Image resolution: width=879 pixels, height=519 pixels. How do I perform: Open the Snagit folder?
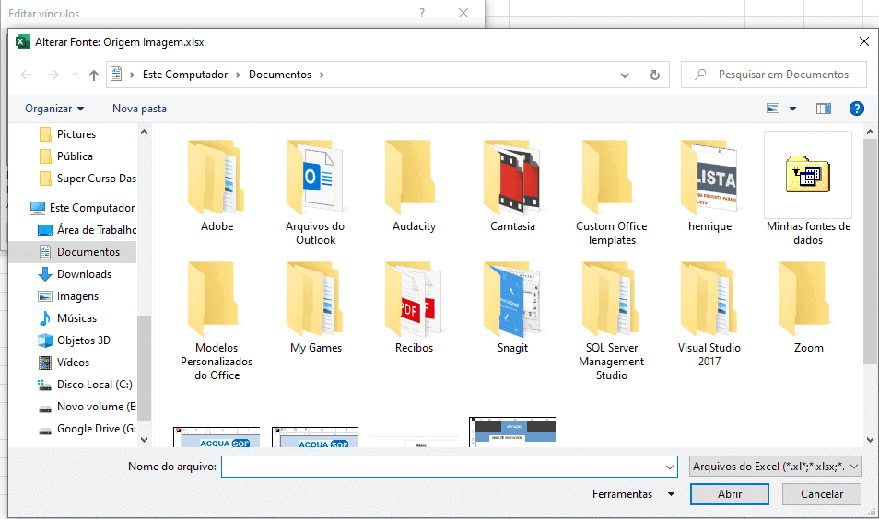click(513, 307)
